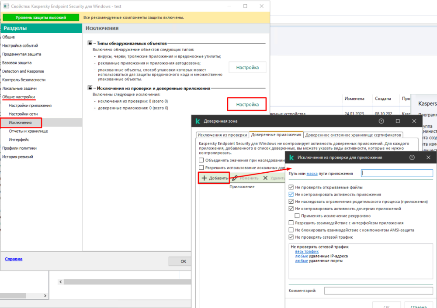Open Detection and Response section
Viewport: 437px width, 308px height.
pyautogui.click(x=23, y=71)
